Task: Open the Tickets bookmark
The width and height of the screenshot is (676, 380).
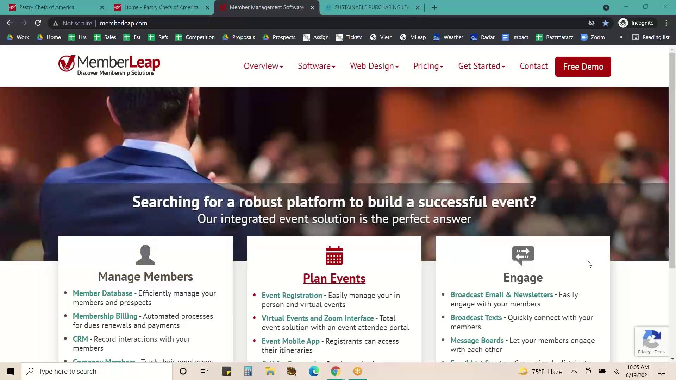Action: pyautogui.click(x=349, y=37)
